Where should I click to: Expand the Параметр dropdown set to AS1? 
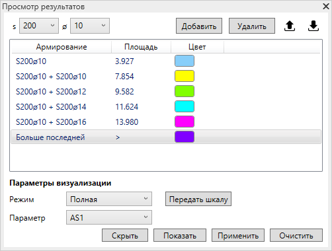coord(109,217)
